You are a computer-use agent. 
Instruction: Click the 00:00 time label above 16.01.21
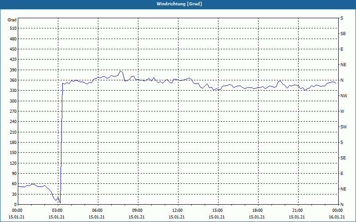(337, 210)
